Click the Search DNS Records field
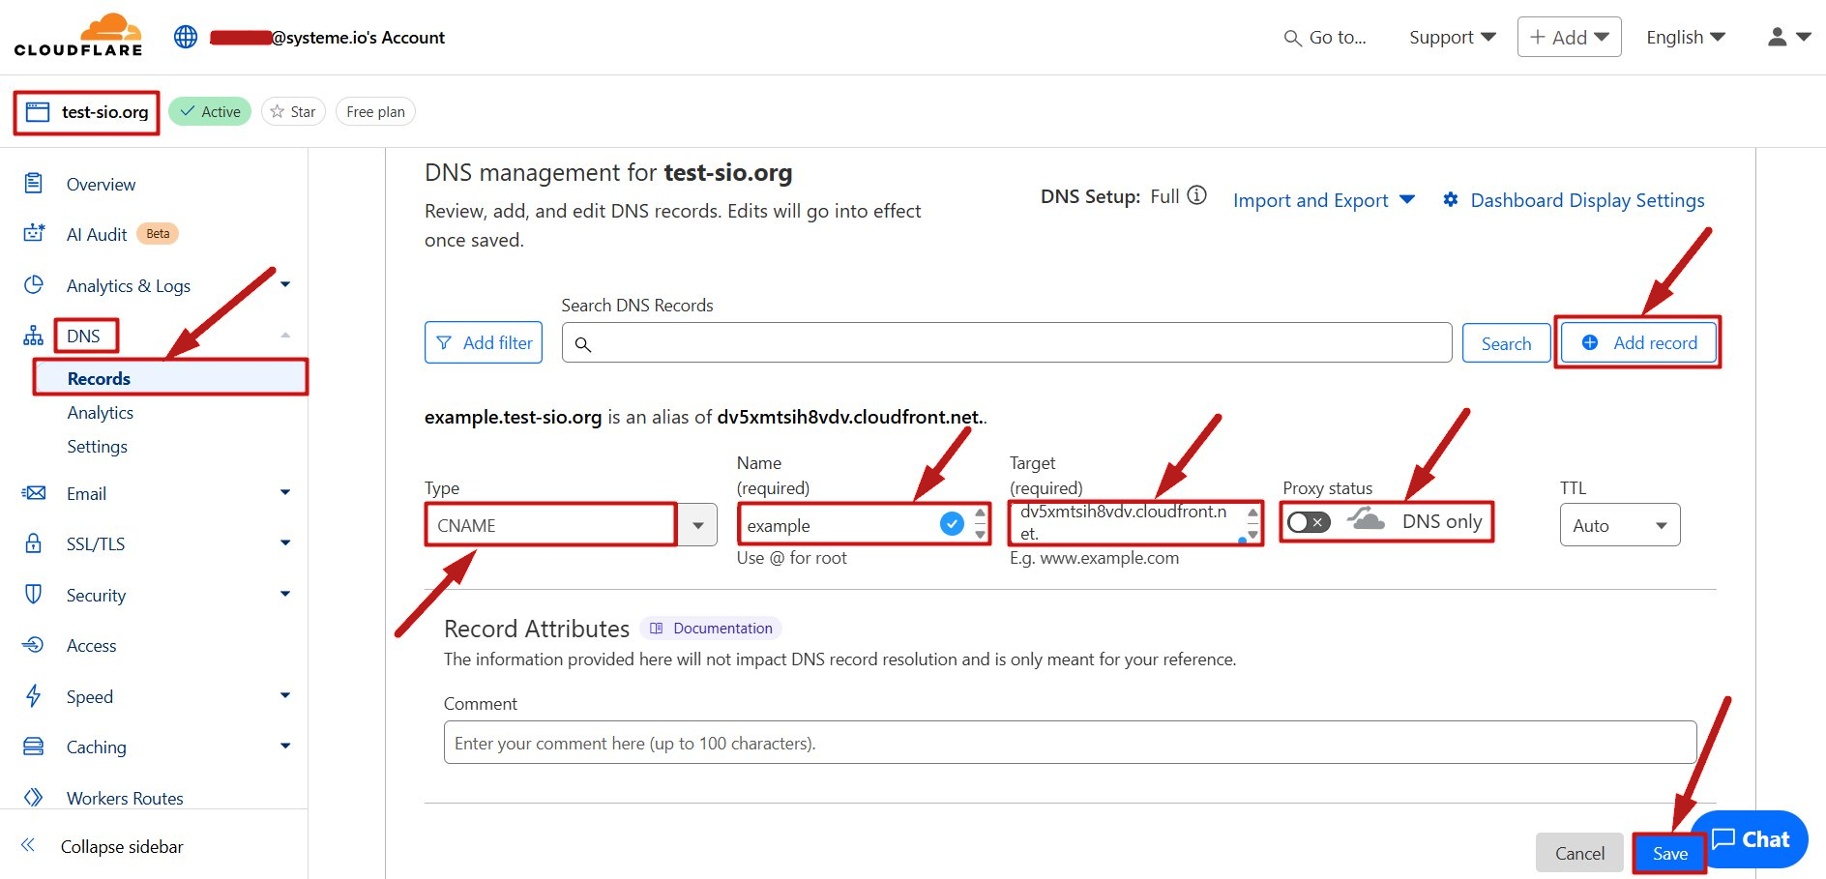Viewport: 1826px width, 879px height. pos(1007,342)
